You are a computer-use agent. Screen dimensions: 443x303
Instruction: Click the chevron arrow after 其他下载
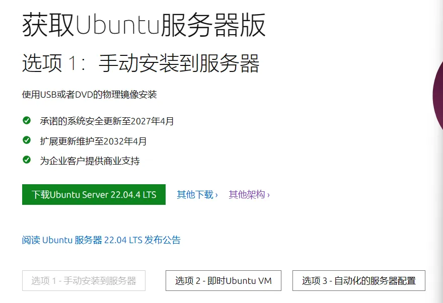click(x=216, y=195)
